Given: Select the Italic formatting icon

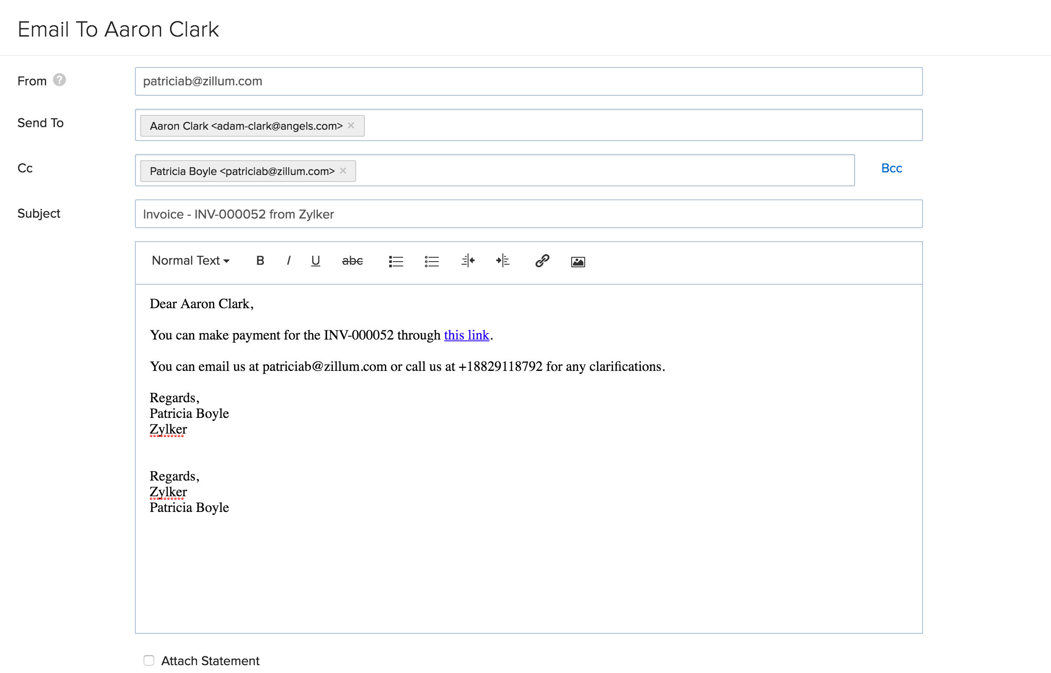Looking at the screenshot, I should pos(290,260).
